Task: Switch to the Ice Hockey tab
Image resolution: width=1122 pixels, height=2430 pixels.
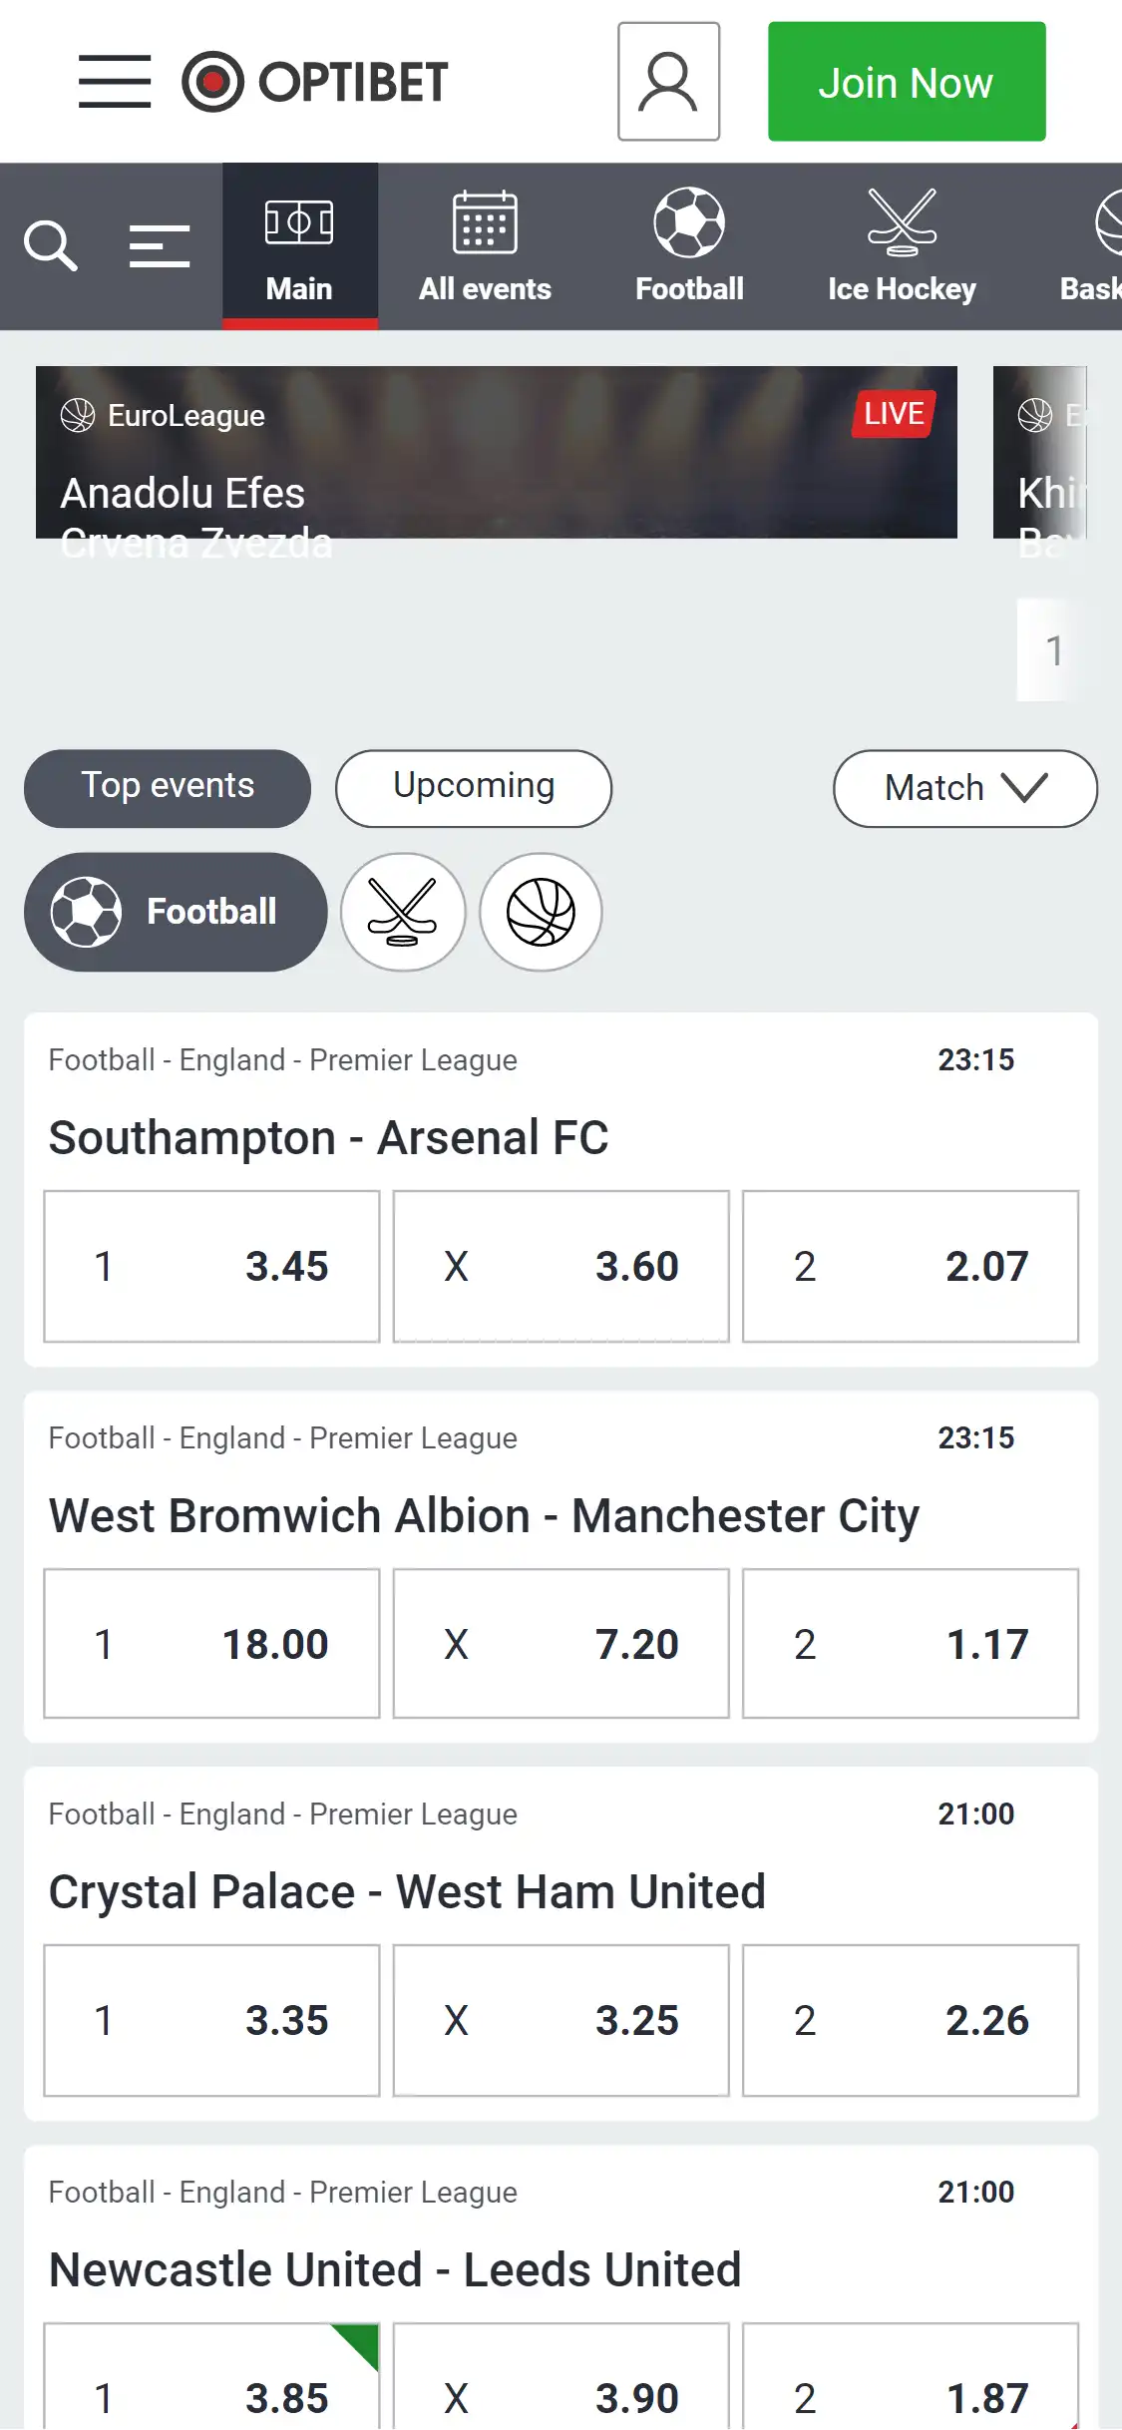Action: 902,246
